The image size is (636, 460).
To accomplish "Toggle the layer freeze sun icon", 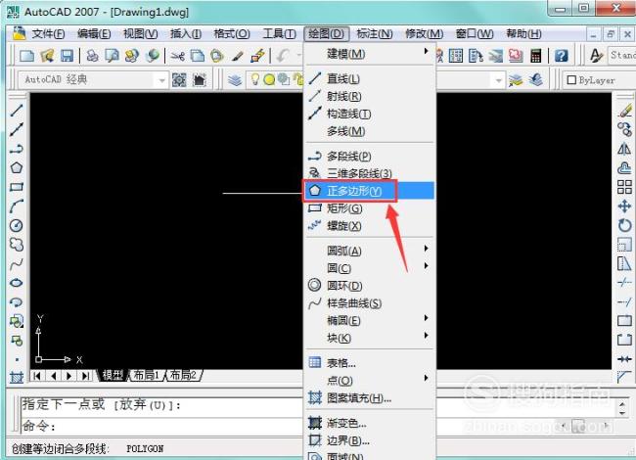I will 269,79.
